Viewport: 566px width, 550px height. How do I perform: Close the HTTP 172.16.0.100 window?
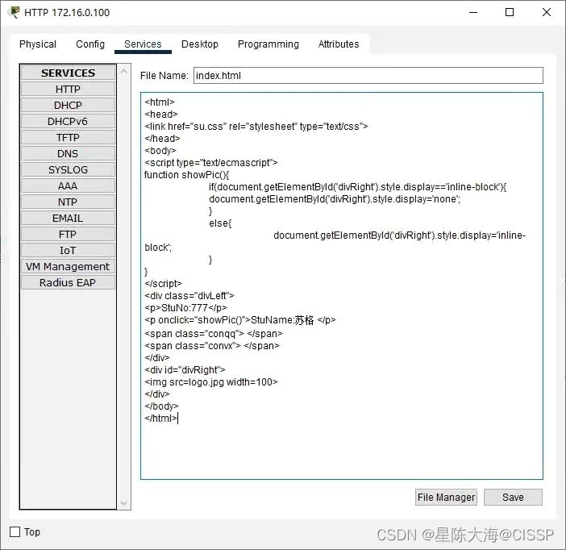(547, 12)
